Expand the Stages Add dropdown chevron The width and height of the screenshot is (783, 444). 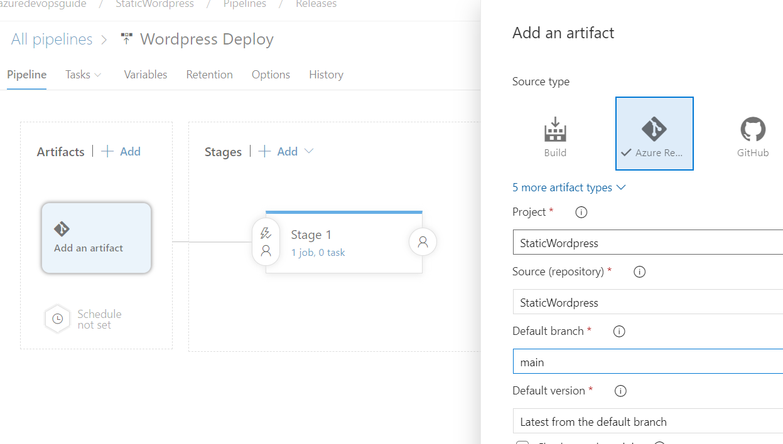point(308,151)
